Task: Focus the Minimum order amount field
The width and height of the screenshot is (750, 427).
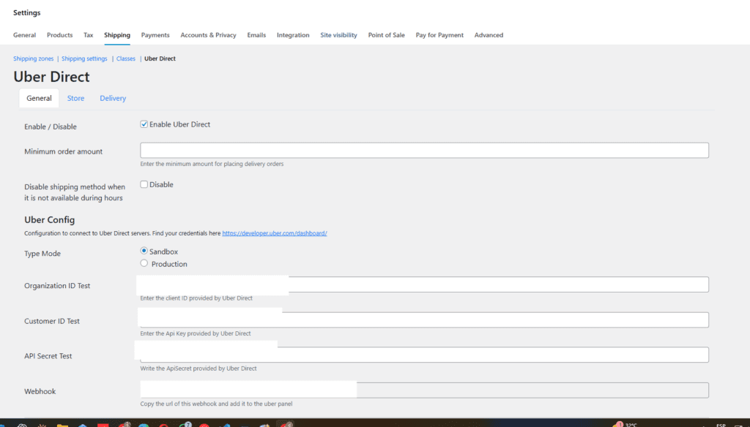Action: pyautogui.click(x=424, y=151)
